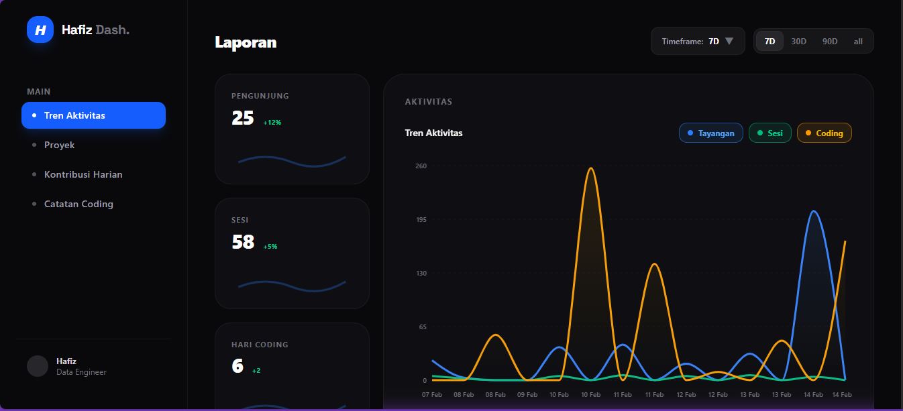The image size is (903, 411).
Task: Toggle the Tayangan series visibility
Action: (x=710, y=133)
